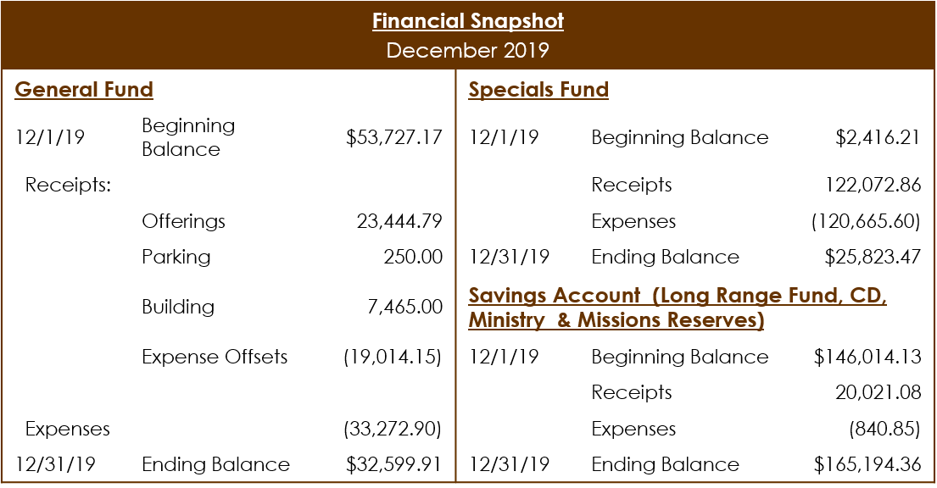Select the $32,599.91 ending balance

(x=393, y=465)
